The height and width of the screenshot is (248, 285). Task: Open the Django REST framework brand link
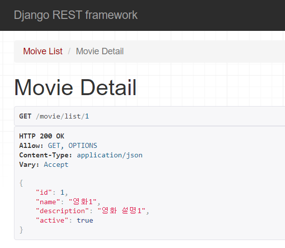coord(76,15)
